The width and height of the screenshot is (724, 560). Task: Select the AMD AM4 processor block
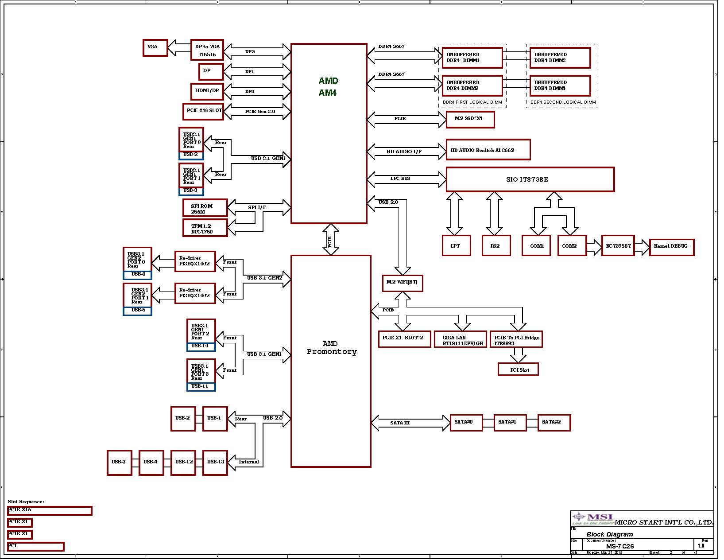click(x=329, y=133)
